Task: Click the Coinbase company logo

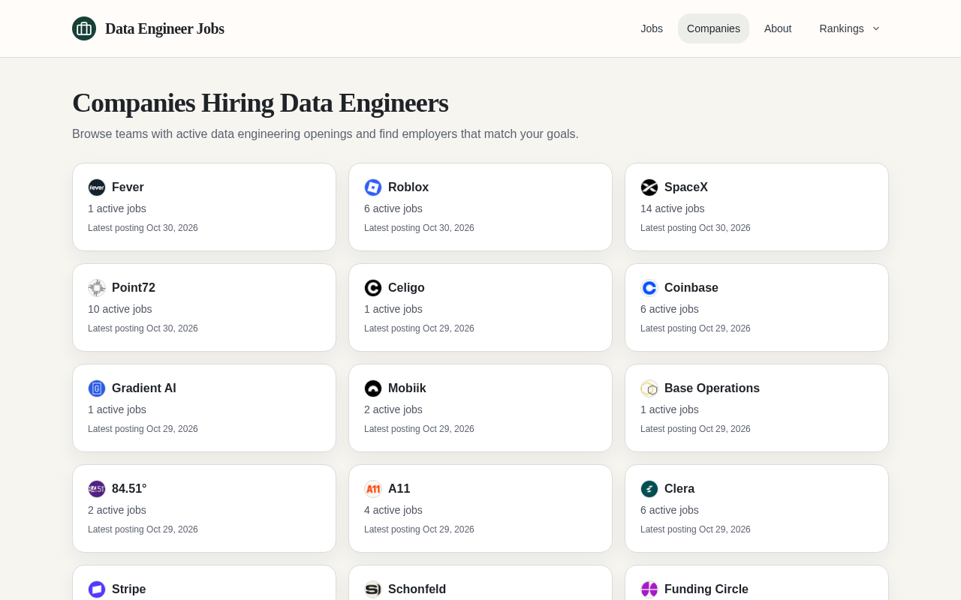Action: click(649, 288)
